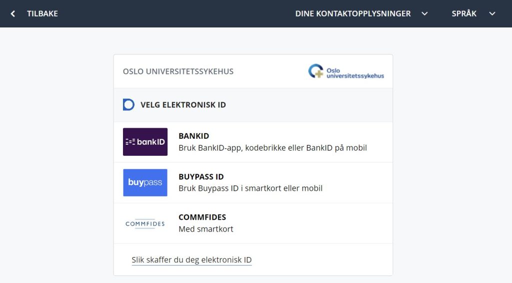Click the Velg elektronisk ID heading
The image size is (512, 283).
[183, 105]
